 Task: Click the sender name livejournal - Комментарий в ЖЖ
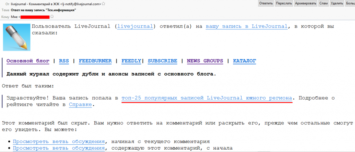click(35, 4)
